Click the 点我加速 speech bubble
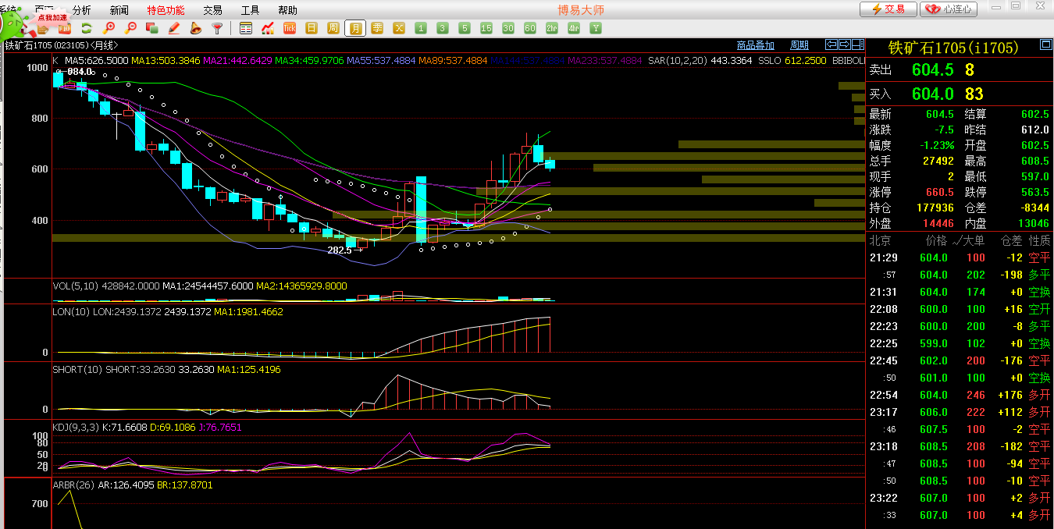 [52, 16]
